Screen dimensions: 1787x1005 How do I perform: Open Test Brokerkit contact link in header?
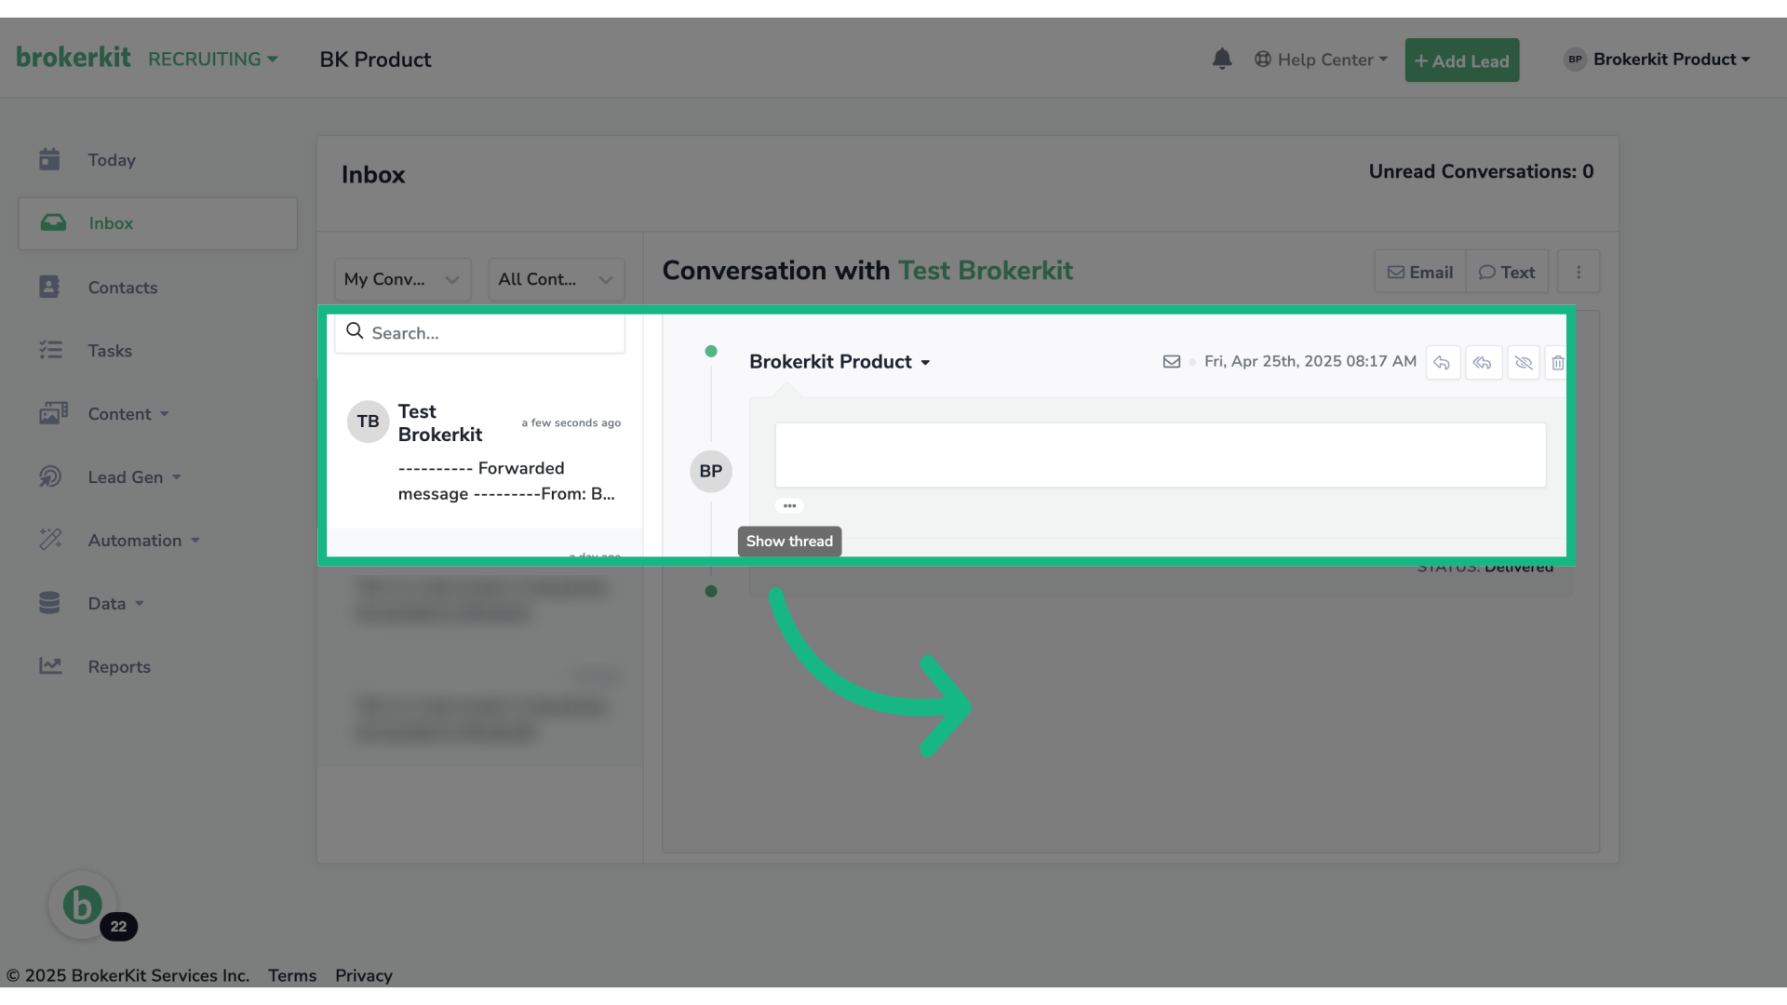tap(985, 271)
